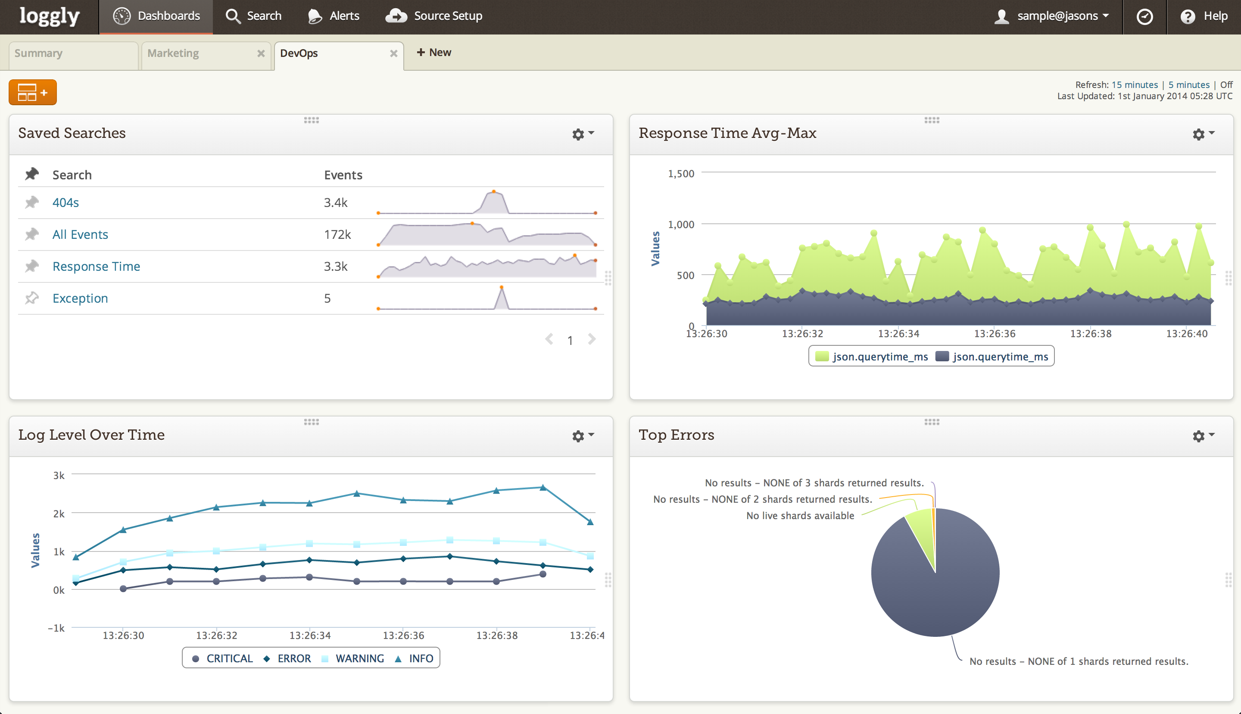Toggle INFO series in legend
Screen dimensions: 1241x714
[414, 658]
